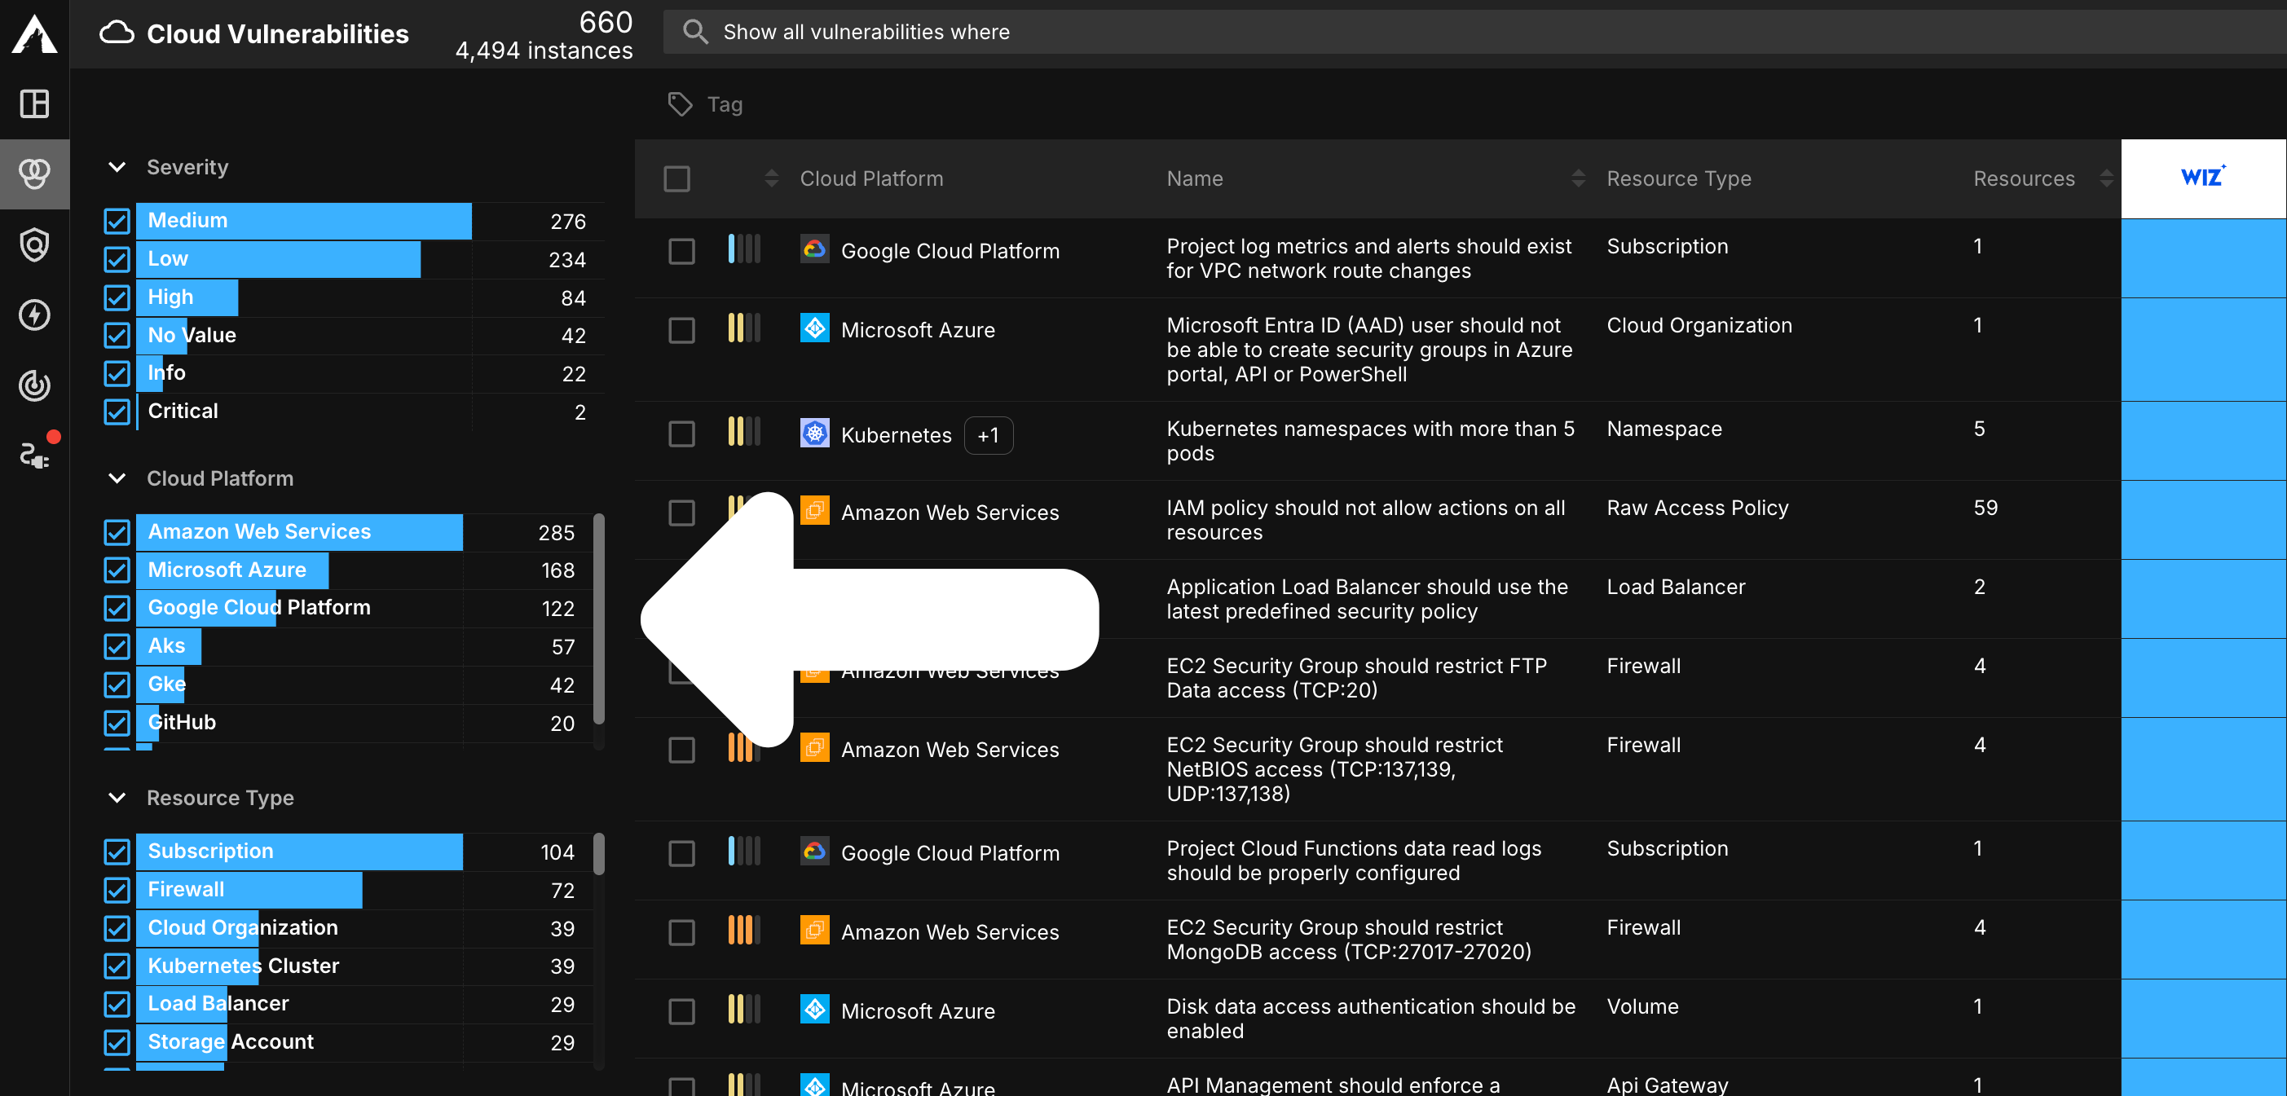The width and height of the screenshot is (2287, 1096).
Task: Click severity bars icon in VPC route row
Action: coord(744,249)
